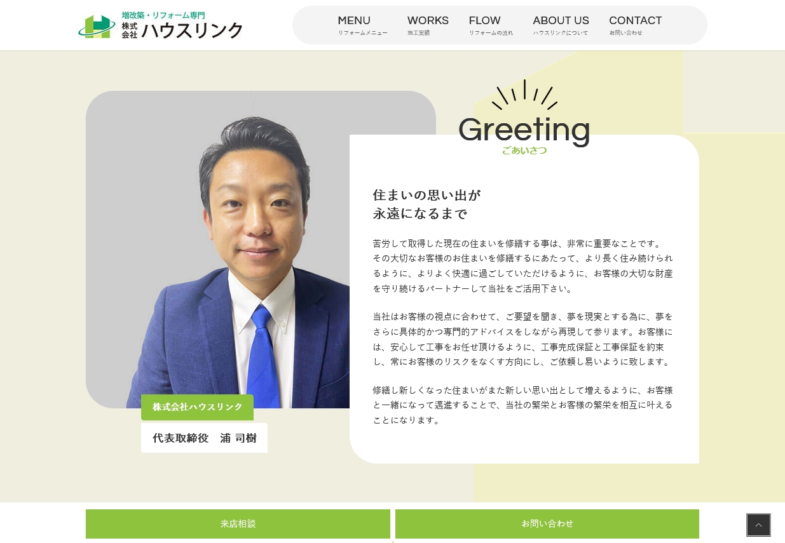The image size is (785, 543).
Task: Click the 住まいの思い出が永遠になるまで headline
Action: (x=427, y=204)
